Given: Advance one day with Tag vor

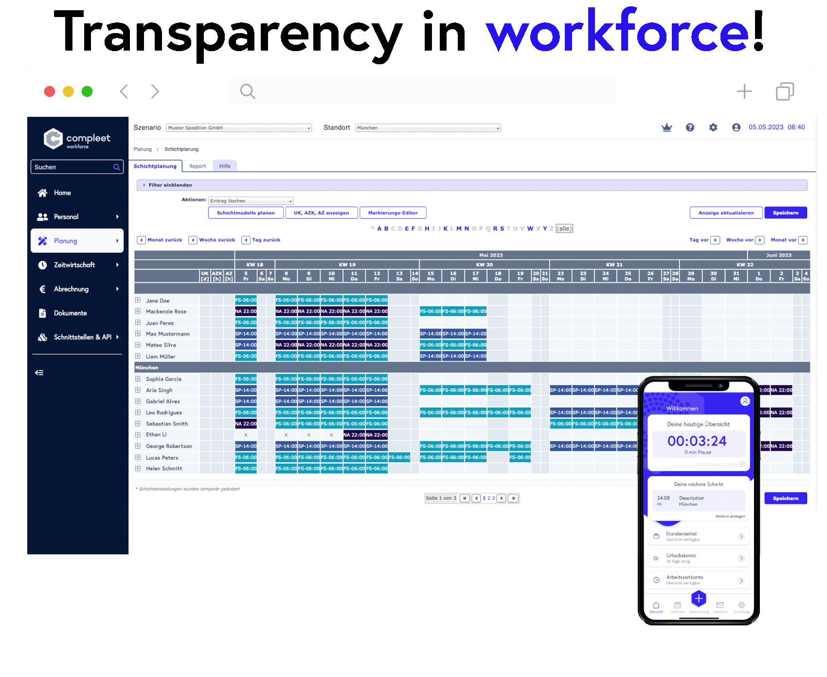Looking at the screenshot, I should [704, 240].
